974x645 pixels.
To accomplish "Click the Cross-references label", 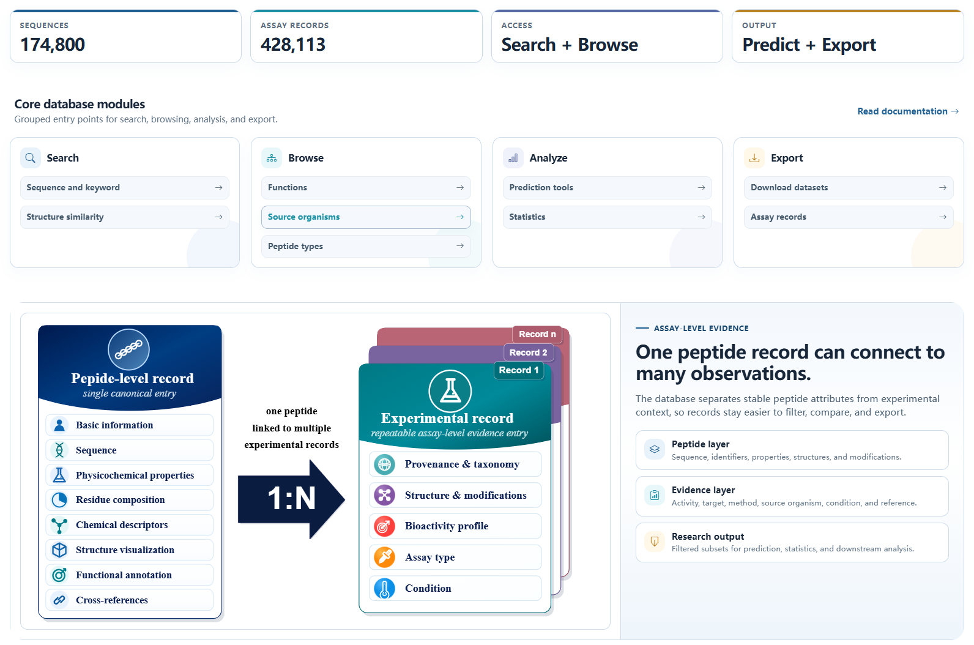I will [112, 600].
